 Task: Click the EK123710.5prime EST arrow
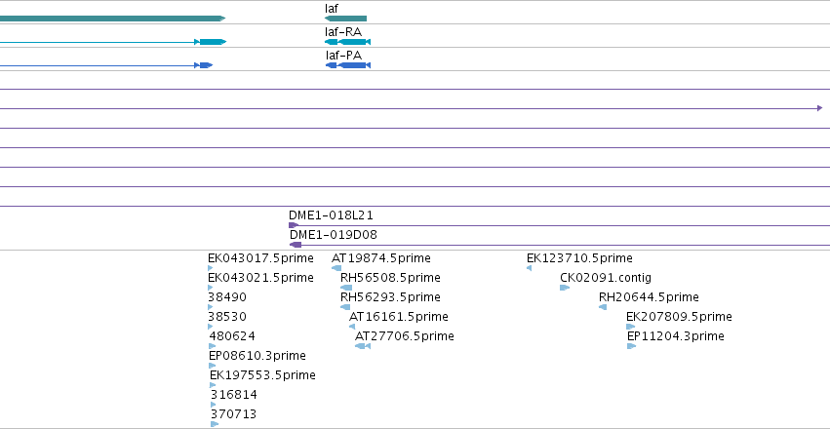click(x=529, y=268)
